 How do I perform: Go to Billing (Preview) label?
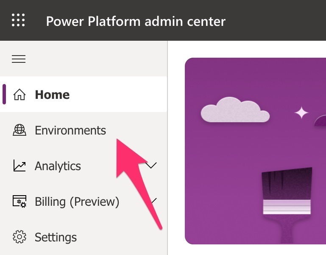click(x=77, y=202)
